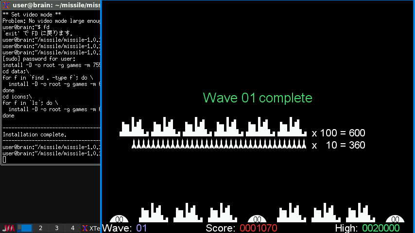
Task: Select the active first desktop in pager
Action: click(x=25, y=228)
